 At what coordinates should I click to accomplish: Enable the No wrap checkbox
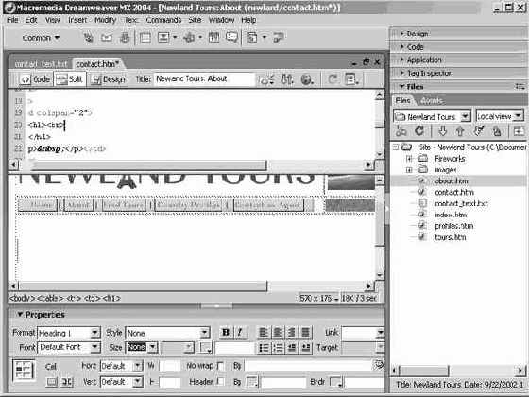point(220,366)
